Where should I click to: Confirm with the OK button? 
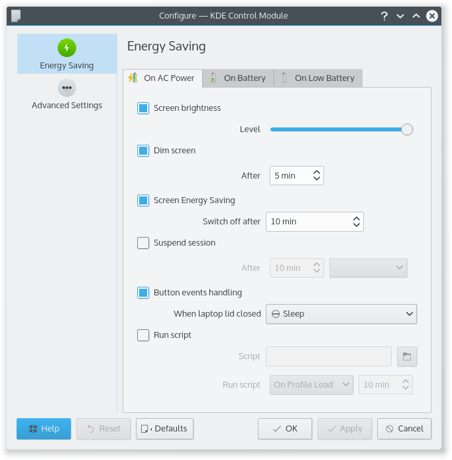[x=285, y=429]
